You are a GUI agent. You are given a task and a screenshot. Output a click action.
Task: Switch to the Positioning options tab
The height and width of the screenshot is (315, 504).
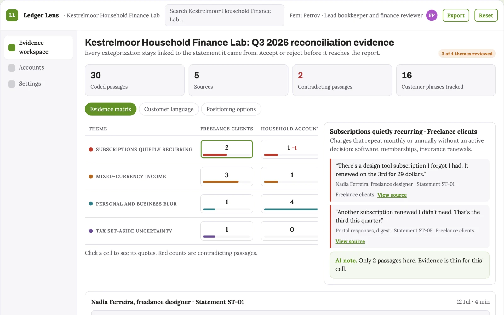click(x=231, y=109)
